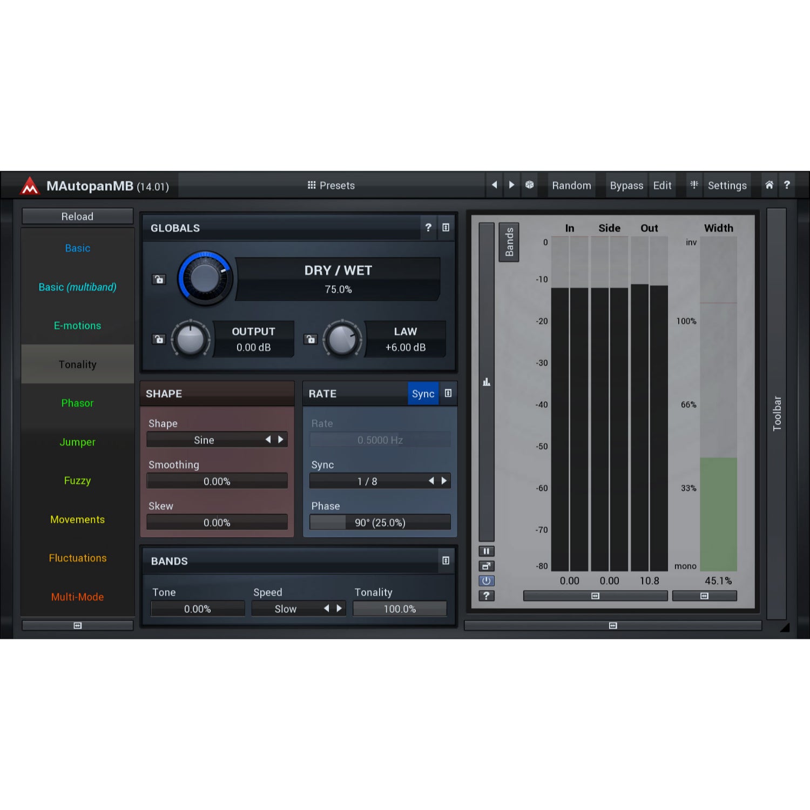Select the Jumper tab
Viewport: 810px width, 810px height.
pos(78,442)
